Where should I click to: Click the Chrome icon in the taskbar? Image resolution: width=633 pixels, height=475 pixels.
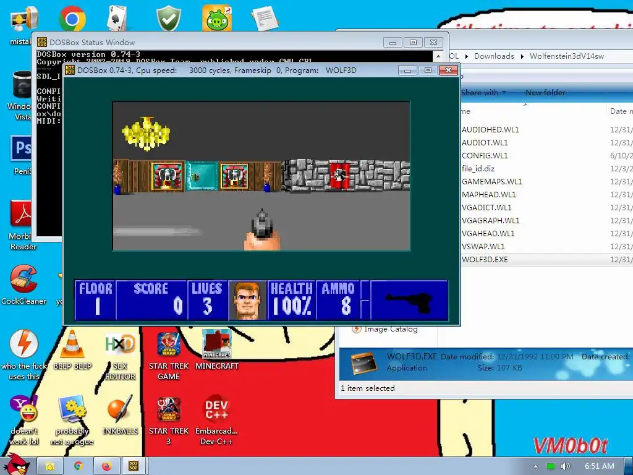[79, 466]
